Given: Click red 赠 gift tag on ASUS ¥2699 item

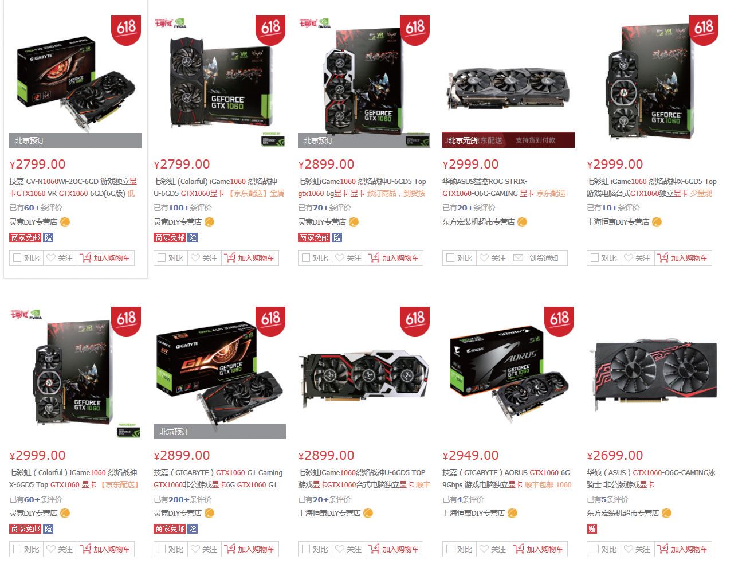Looking at the screenshot, I should [x=592, y=529].
